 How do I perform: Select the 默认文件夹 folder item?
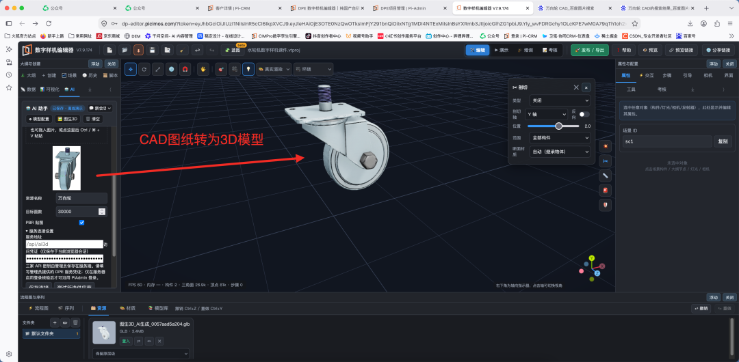(51, 334)
